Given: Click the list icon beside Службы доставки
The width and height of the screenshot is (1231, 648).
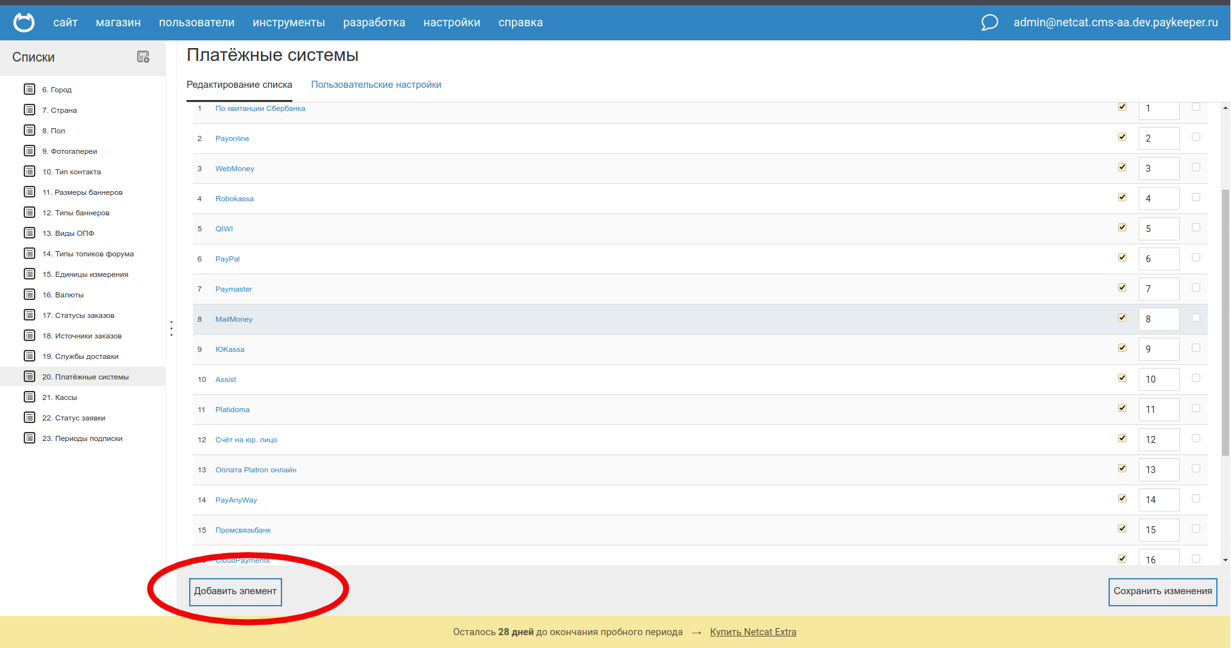Looking at the screenshot, I should click(29, 356).
